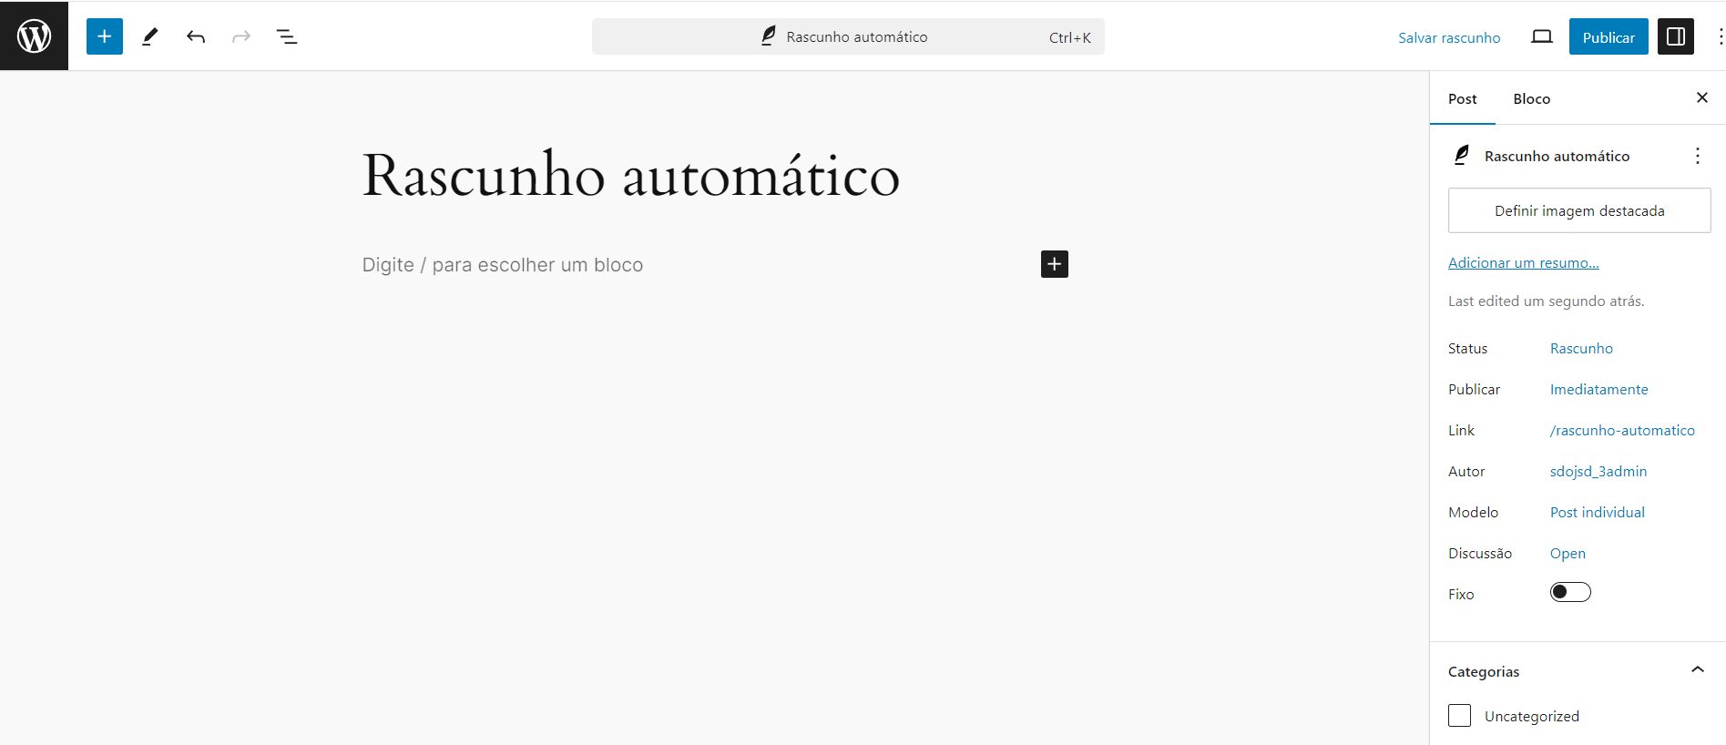
Task: Toggle the Fixo sticky switch
Action: point(1570,593)
